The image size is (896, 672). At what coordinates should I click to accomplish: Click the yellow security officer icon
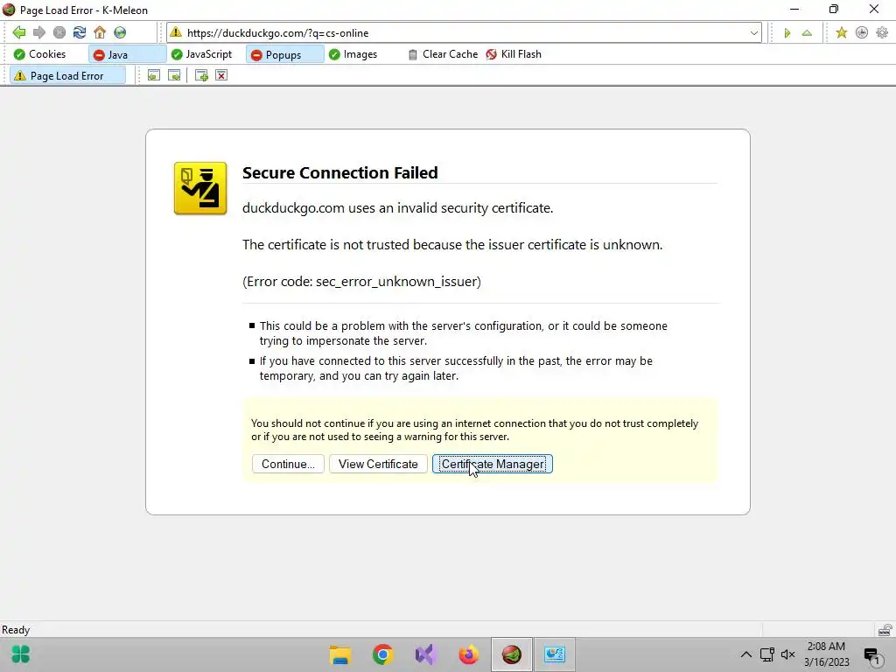pyautogui.click(x=200, y=189)
